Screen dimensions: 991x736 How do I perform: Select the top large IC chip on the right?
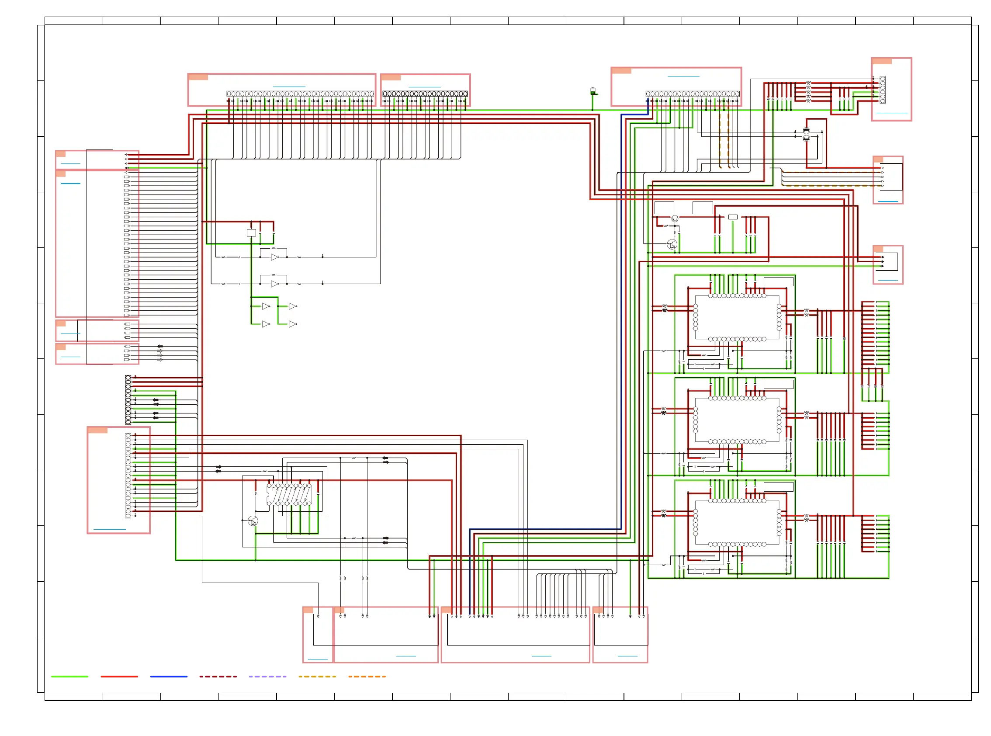pos(737,317)
